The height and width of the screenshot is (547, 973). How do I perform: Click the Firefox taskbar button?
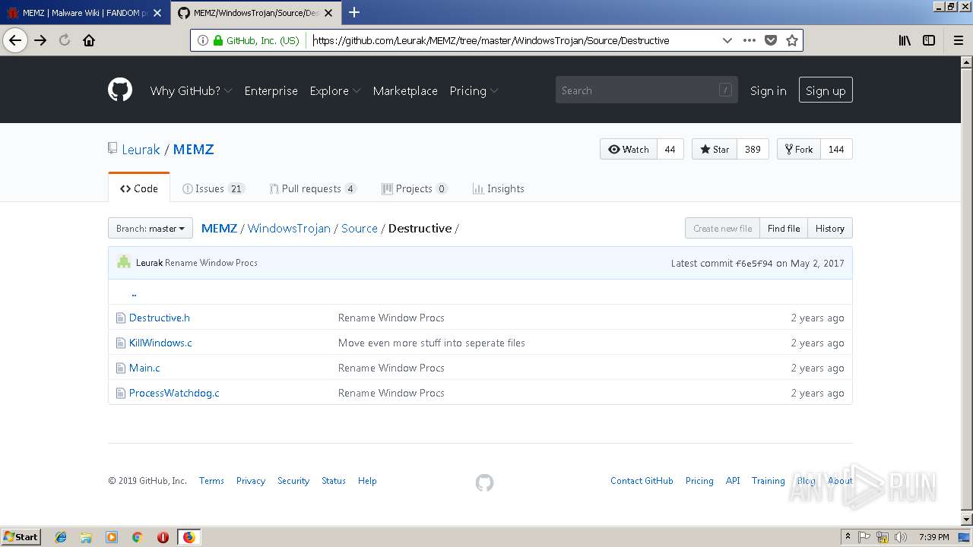coord(189,537)
